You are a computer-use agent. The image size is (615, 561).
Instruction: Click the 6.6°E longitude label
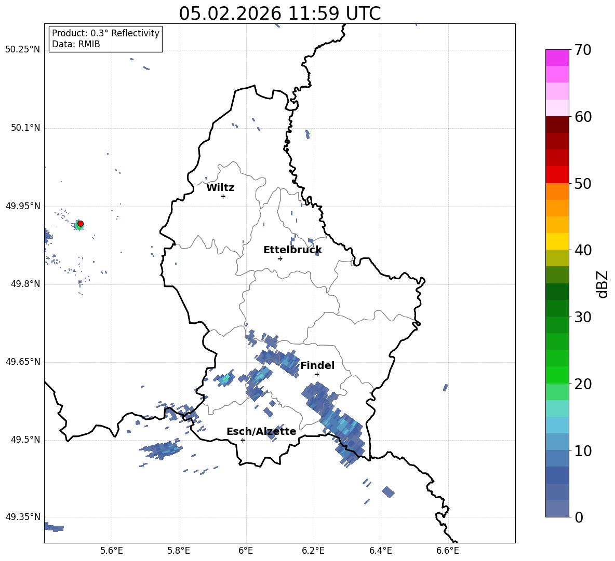click(x=448, y=551)
